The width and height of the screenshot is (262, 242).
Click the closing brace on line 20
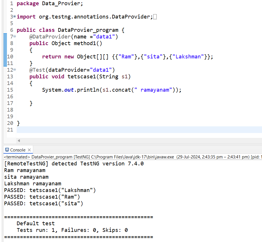[x=18, y=123]
